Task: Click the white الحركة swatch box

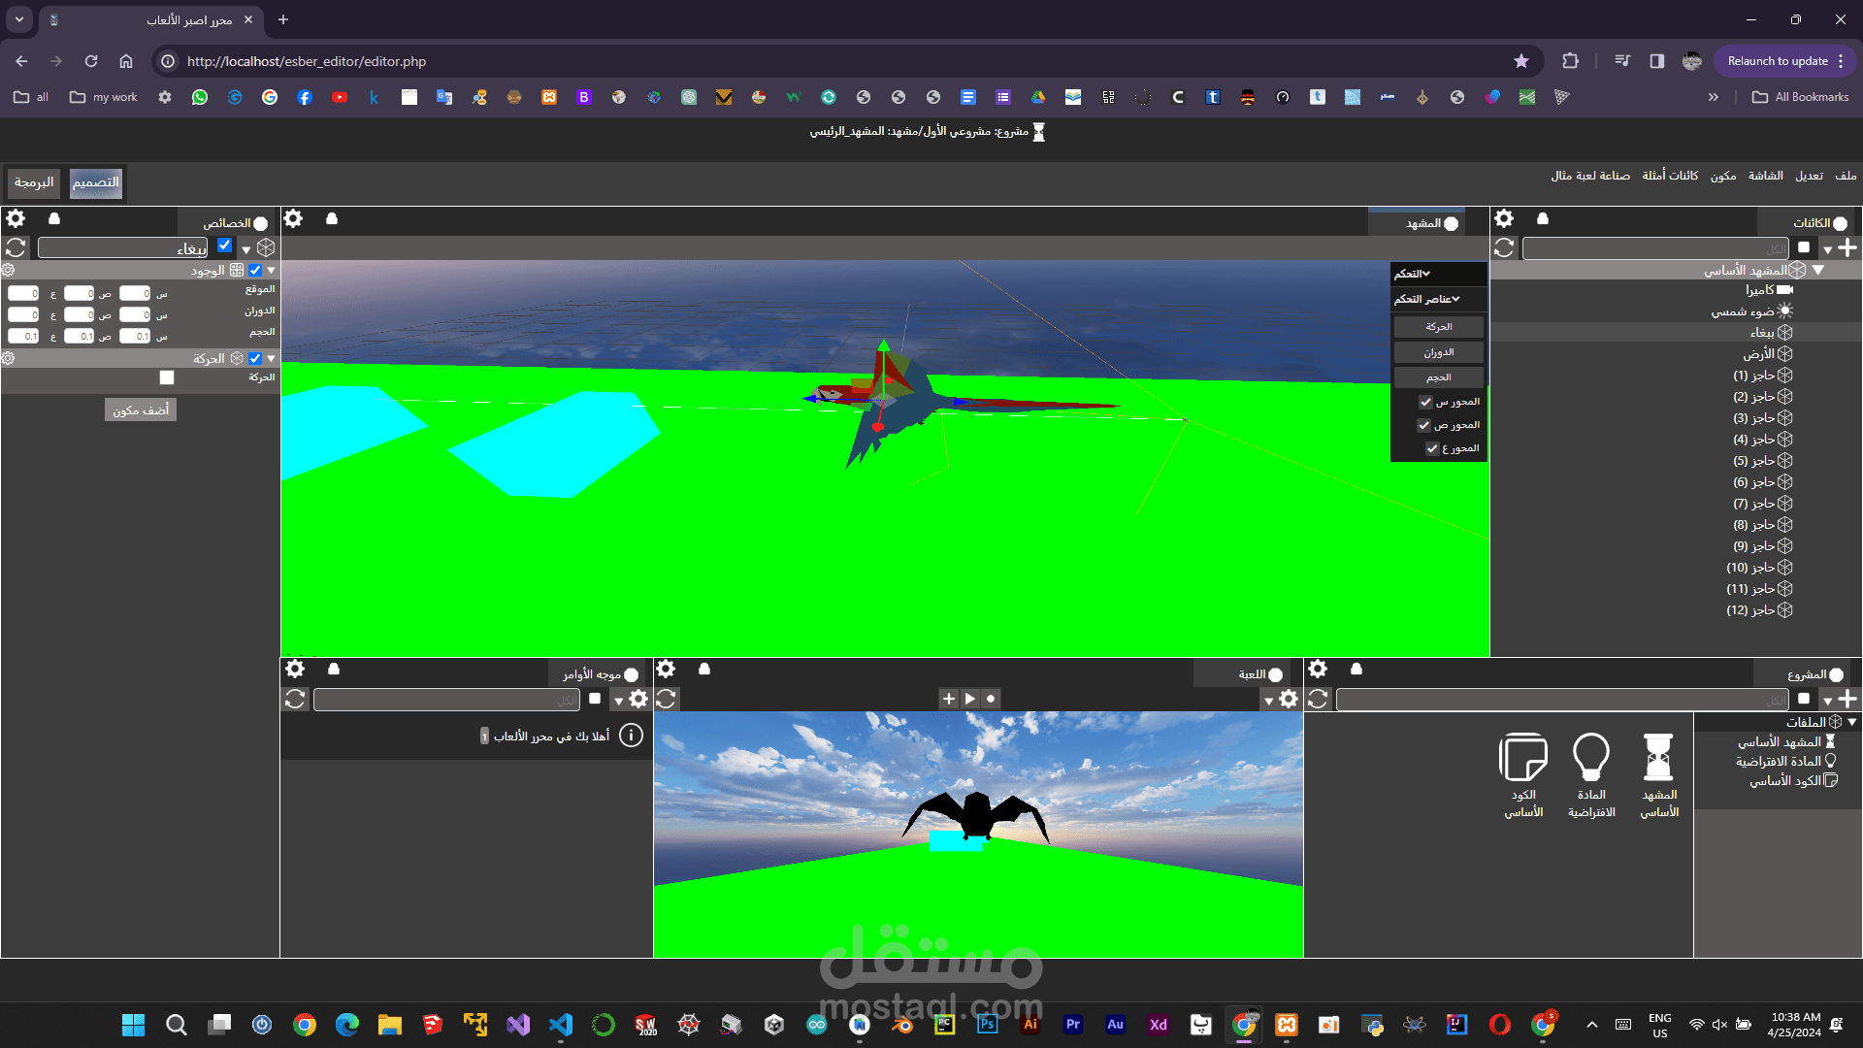Action: [x=167, y=377]
